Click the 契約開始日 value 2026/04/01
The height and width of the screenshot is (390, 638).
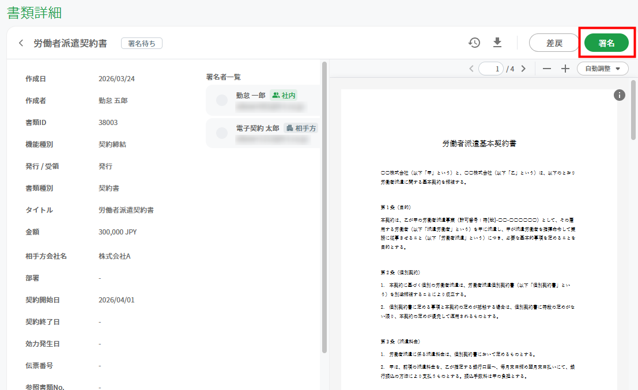[x=116, y=300]
